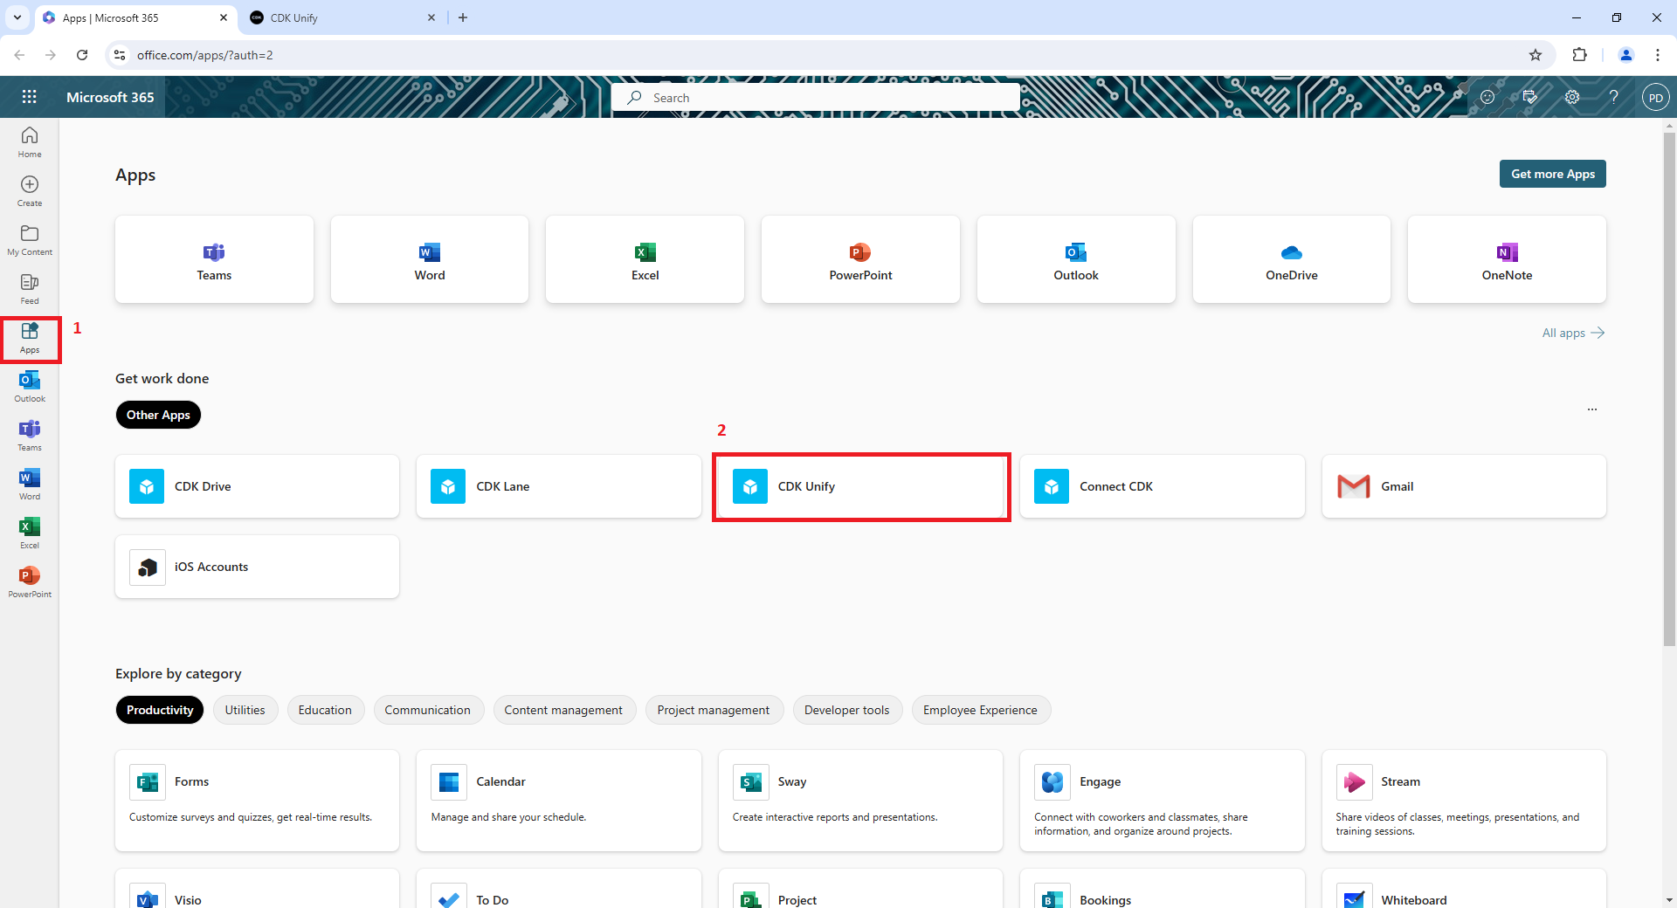Launch the Teams app tile
This screenshot has width=1677, height=908.
(x=214, y=259)
